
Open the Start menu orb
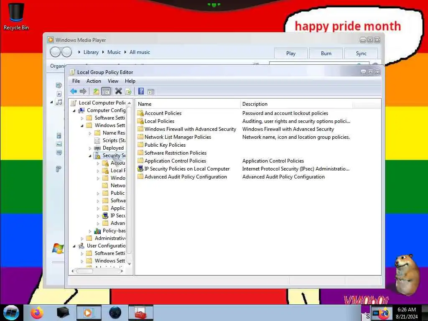pyautogui.click(x=11, y=313)
